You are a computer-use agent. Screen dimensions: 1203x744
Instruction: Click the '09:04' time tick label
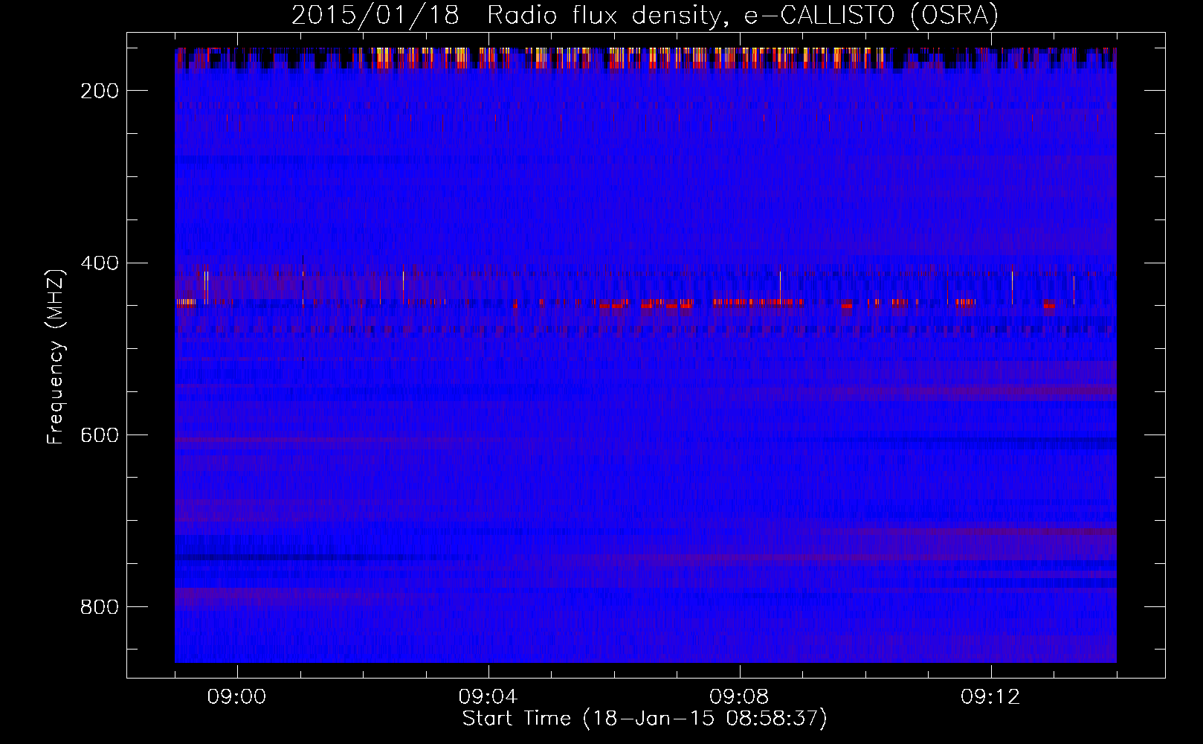pyautogui.click(x=488, y=697)
